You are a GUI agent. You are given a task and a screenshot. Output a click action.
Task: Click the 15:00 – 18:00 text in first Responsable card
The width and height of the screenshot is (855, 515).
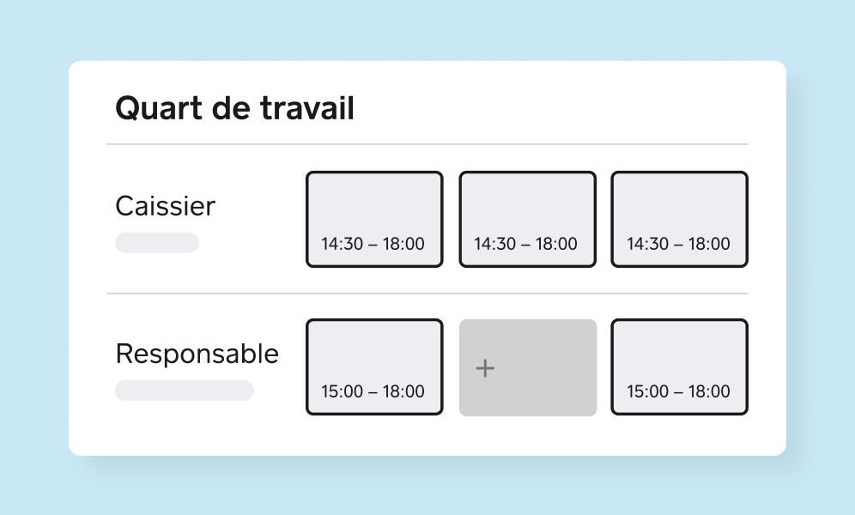point(373,391)
